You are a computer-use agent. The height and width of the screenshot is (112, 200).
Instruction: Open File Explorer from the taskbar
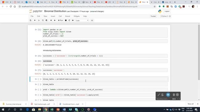point(40,110)
